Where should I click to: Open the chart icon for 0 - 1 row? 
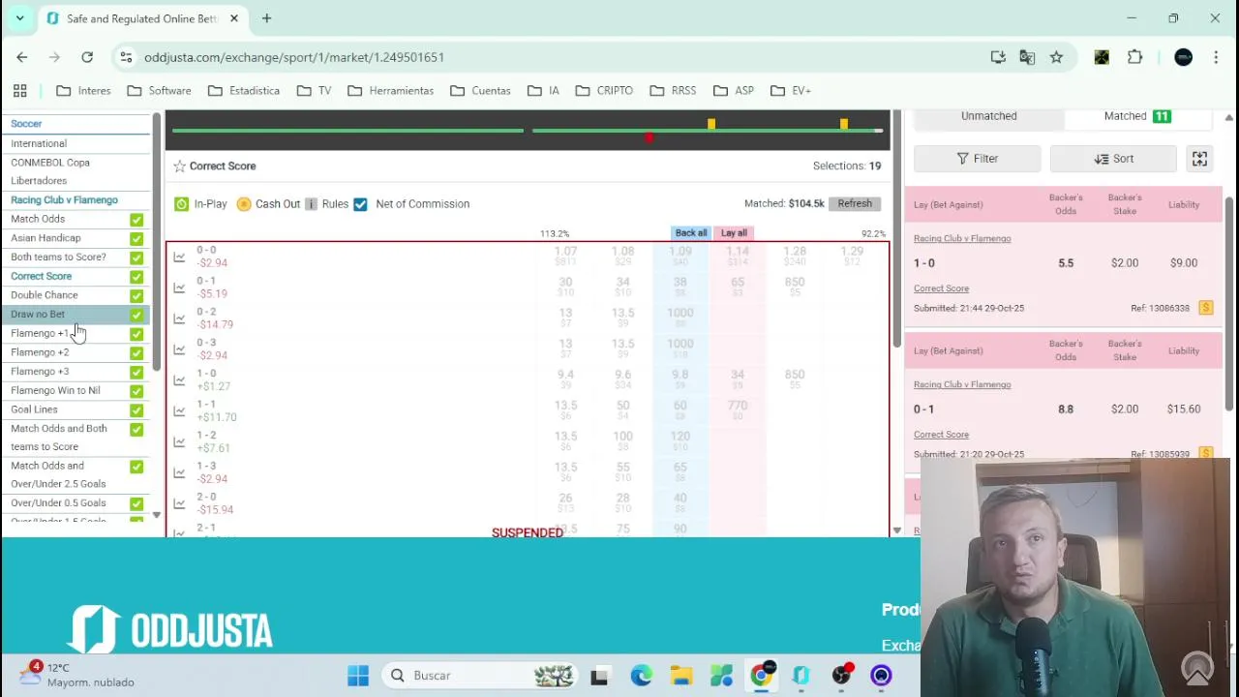[179, 288]
